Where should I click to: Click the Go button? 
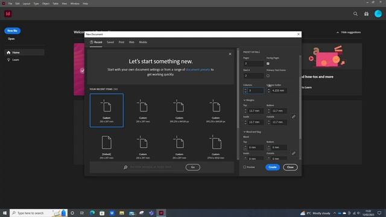[193, 168]
